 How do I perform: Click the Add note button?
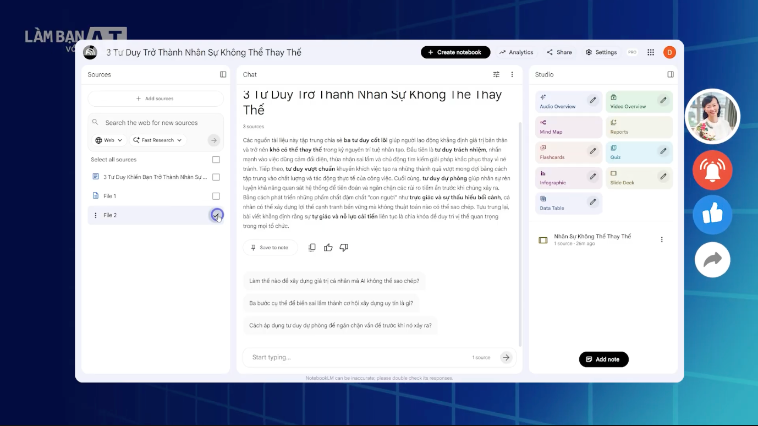click(603, 359)
